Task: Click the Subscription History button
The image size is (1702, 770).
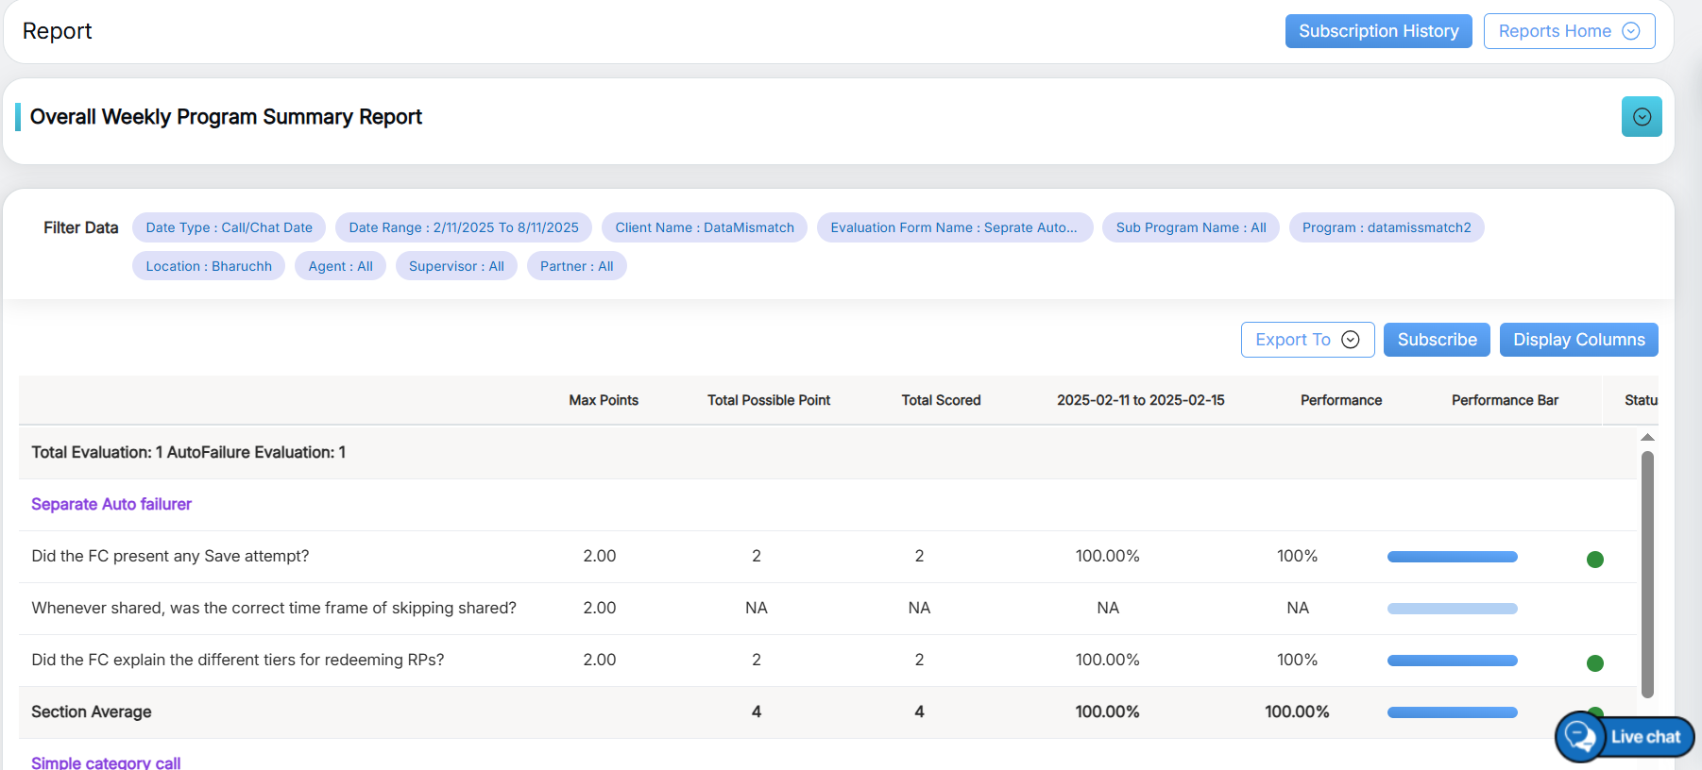Action: pos(1377,31)
